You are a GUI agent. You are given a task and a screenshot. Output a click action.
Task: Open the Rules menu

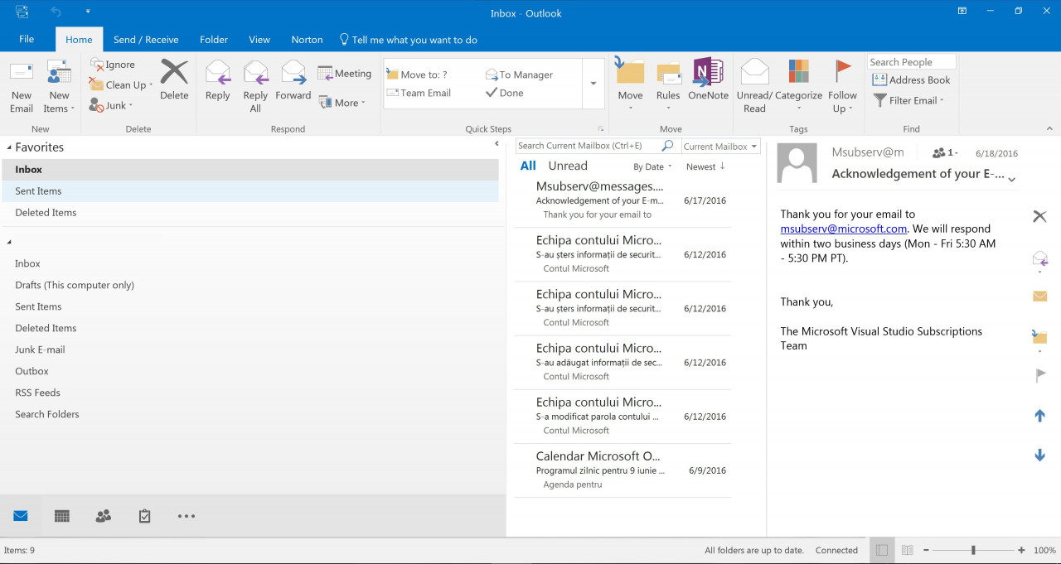(668, 87)
